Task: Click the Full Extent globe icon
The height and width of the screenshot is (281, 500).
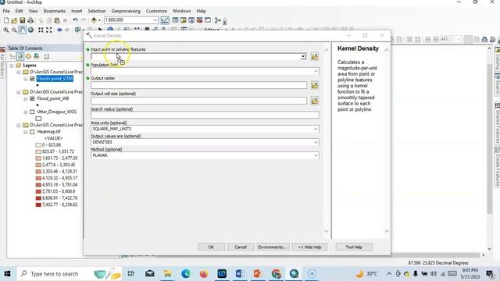Action: (x=30, y=30)
